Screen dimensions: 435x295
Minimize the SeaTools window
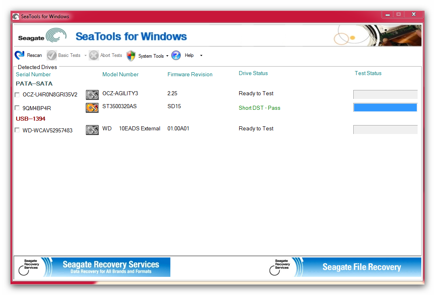pos(388,15)
